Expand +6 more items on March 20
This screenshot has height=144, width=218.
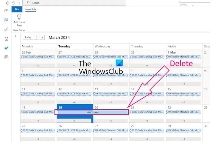tap(110, 121)
